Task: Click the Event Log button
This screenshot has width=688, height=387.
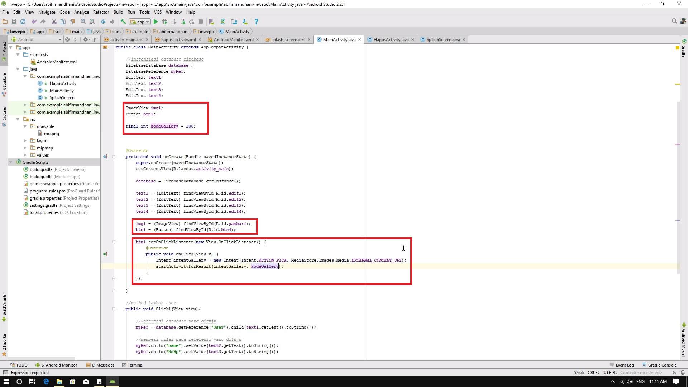Action: tap(622, 365)
